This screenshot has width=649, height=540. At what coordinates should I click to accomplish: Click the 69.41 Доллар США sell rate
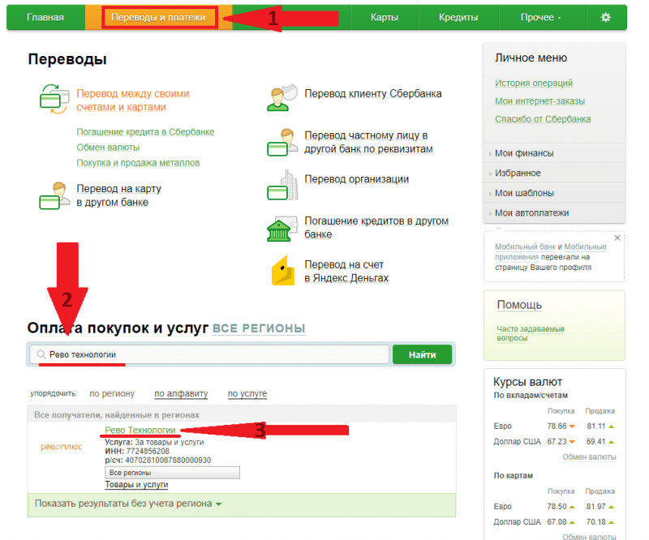pos(595,442)
